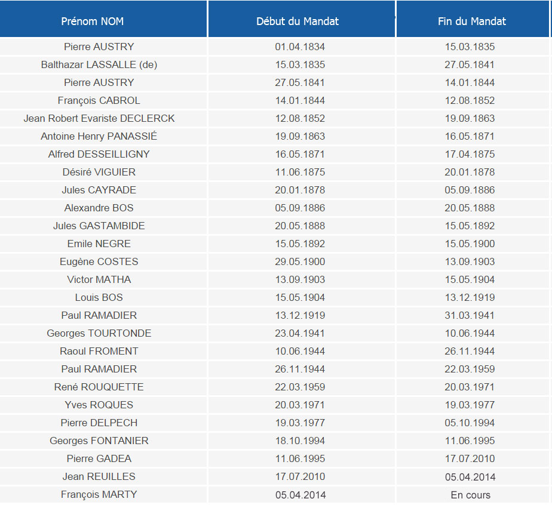Select the end date 15.05.1892
Viewport: 552px width, 505px height.
[470, 226]
